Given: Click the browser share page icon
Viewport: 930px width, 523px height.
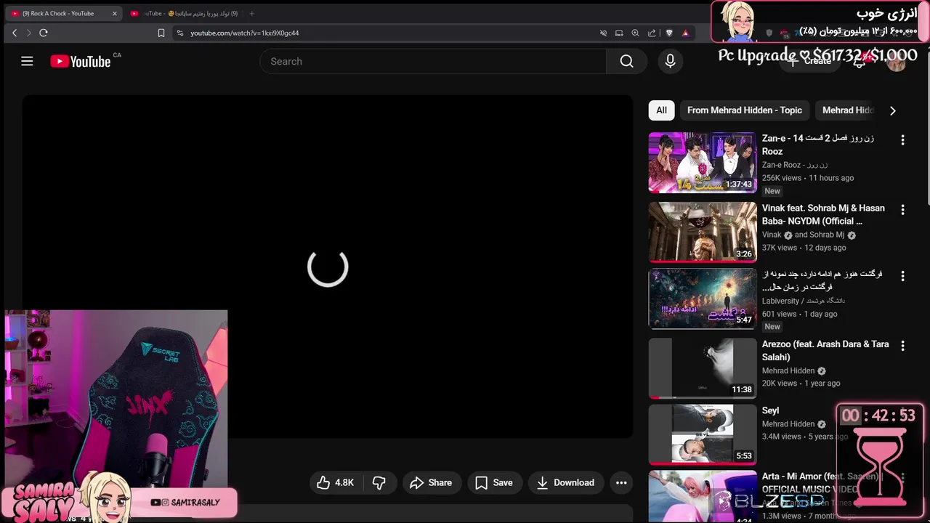Looking at the screenshot, I should 652,33.
